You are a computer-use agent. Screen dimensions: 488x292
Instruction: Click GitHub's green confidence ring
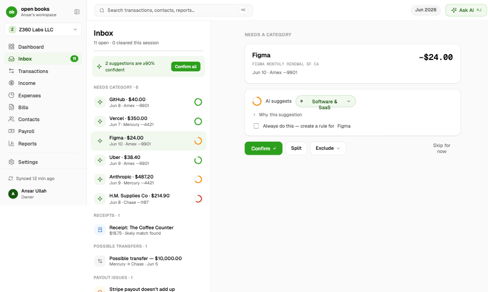tap(198, 102)
